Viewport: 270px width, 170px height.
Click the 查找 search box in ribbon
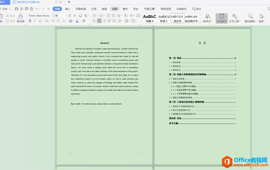coord(197,9)
